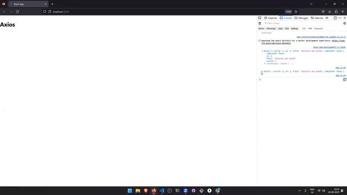Expand the second Object log entry

pos(262,71)
